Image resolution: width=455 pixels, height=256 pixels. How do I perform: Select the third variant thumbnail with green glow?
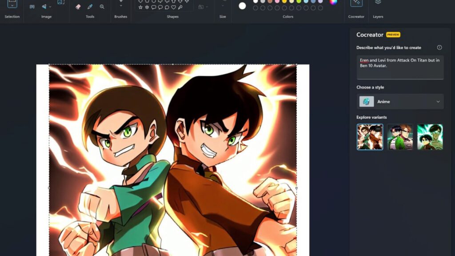[x=430, y=137]
